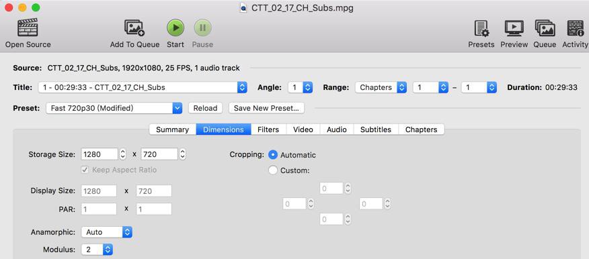Image resolution: width=589 pixels, height=259 pixels.
Task: Switch to the Video tab
Action: point(303,129)
